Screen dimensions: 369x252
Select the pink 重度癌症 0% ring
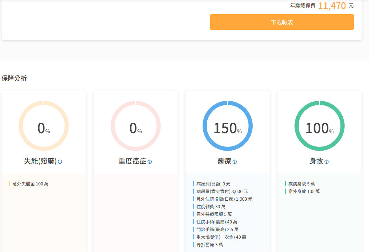pos(136,126)
